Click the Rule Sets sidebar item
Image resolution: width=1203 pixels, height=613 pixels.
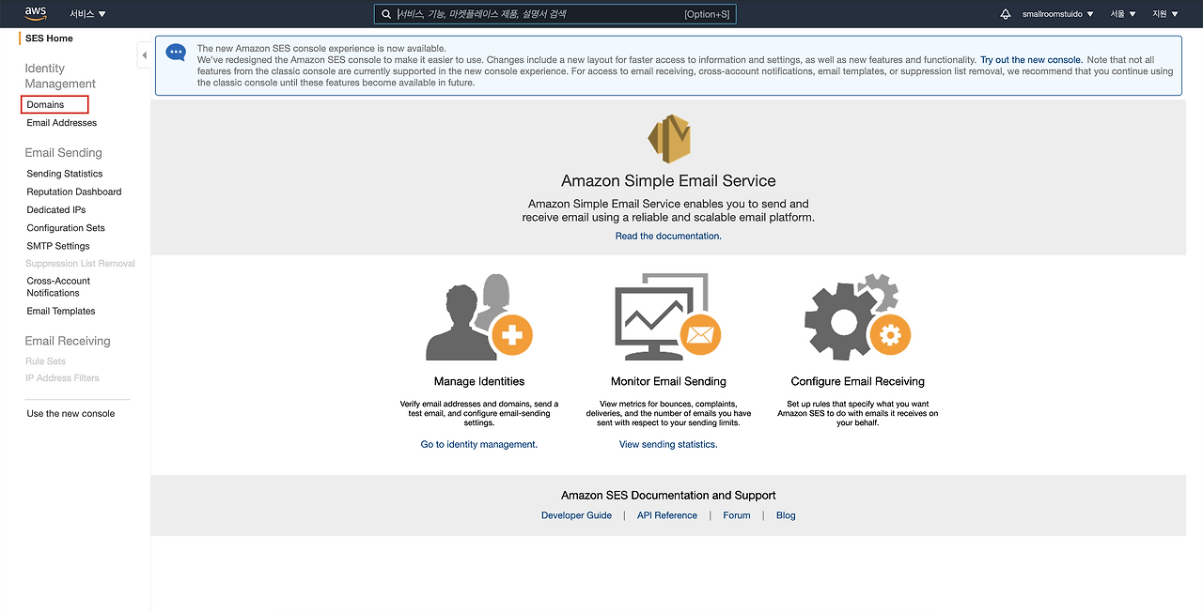click(46, 360)
